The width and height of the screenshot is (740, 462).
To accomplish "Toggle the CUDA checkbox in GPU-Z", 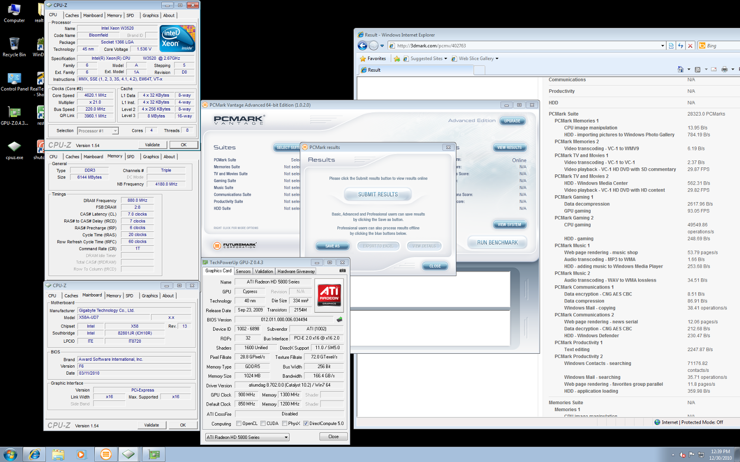I will tap(263, 424).
